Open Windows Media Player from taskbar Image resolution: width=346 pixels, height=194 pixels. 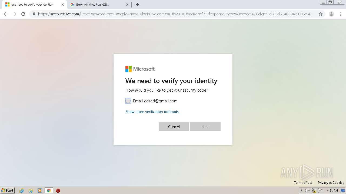(x=40, y=190)
